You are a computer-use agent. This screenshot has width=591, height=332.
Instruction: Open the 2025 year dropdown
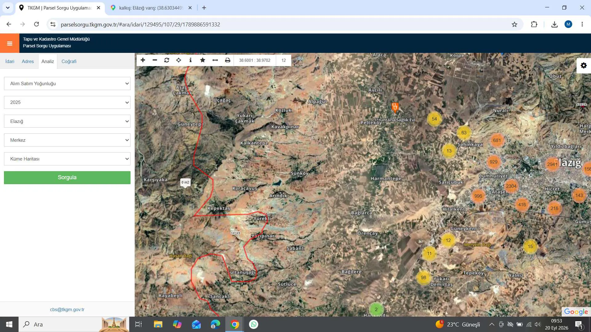[67, 102]
